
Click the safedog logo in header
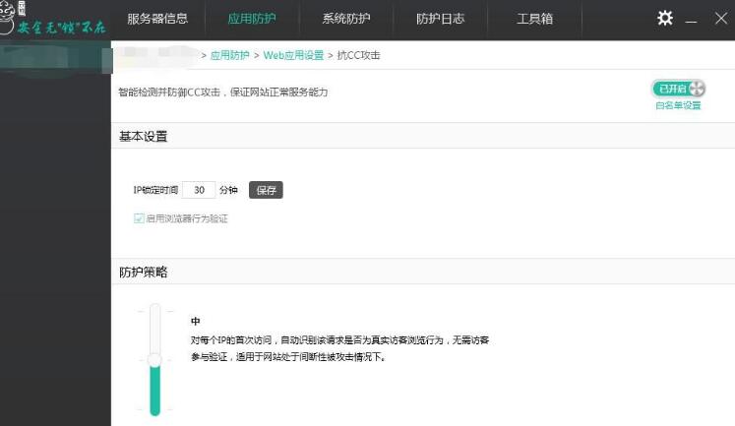click(x=52, y=19)
